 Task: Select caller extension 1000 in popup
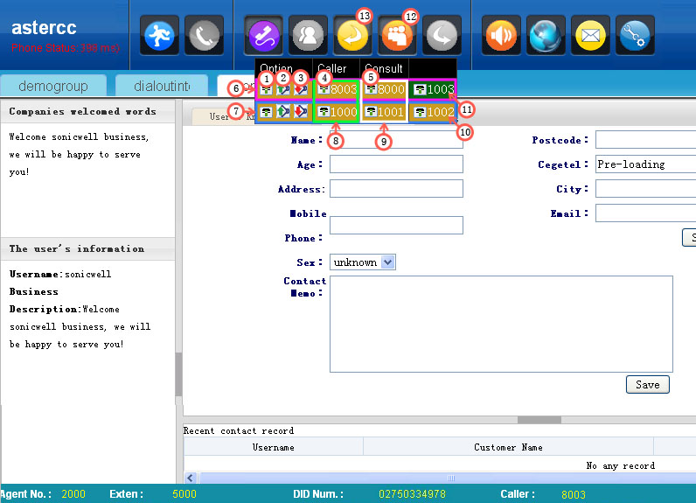pyautogui.click(x=337, y=112)
